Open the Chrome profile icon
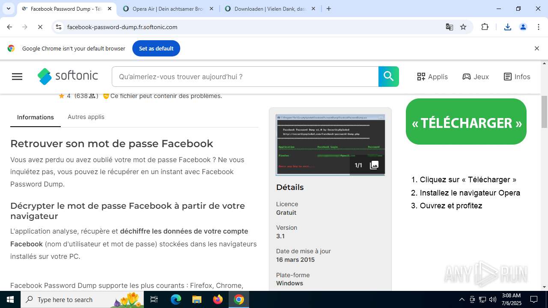This screenshot has height=308, width=548. tap(523, 27)
